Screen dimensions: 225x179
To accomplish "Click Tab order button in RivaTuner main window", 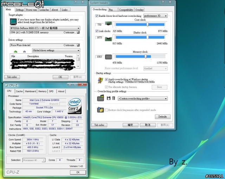I will (x=12, y=77).
